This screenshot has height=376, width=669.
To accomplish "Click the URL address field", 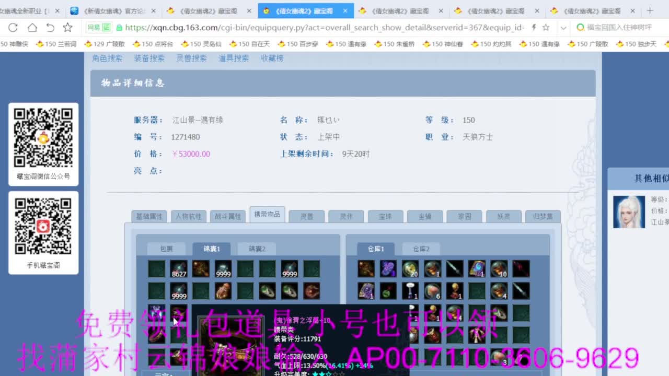I will (x=324, y=28).
